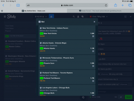Open stats icon for Phoenix Suns 1.55 bet
Screen dimensions: 134x101
point(93,66)
